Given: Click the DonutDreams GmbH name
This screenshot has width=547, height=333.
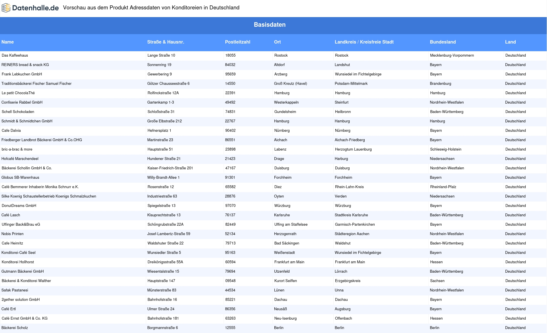Looking at the screenshot, I should pos(19,206).
